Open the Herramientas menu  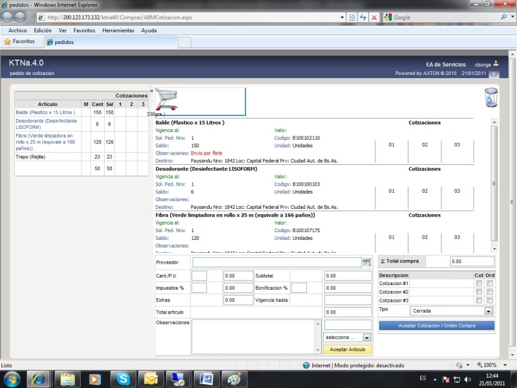(x=118, y=30)
